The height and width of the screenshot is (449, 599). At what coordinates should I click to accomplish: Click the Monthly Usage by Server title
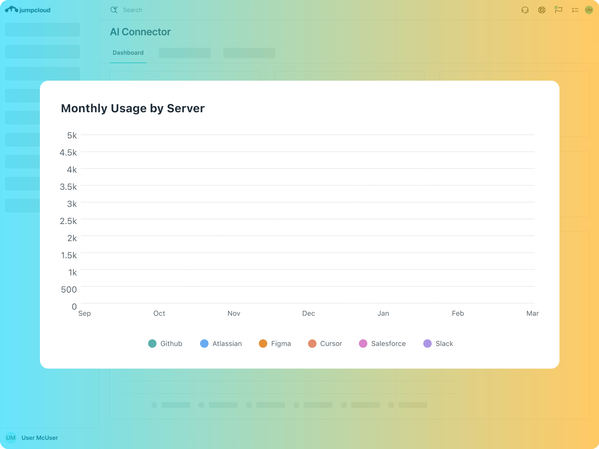pyautogui.click(x=133, y=109)
